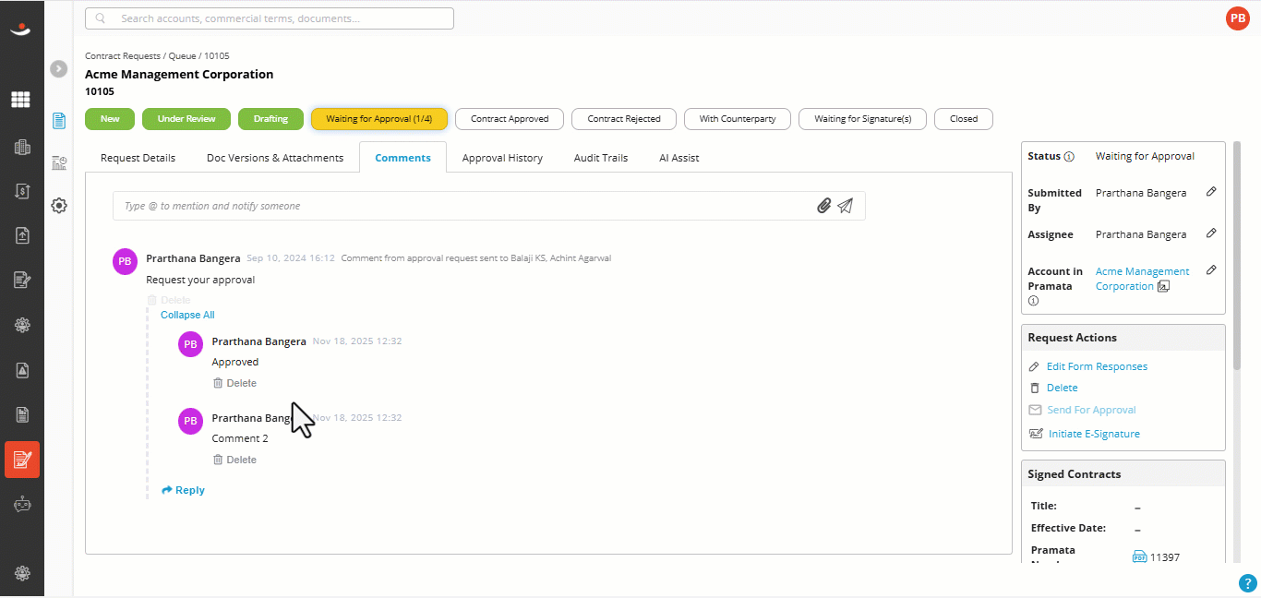
Task: Select the Under Review status stage
Action: pyautogui.click(x=186, y=118)
